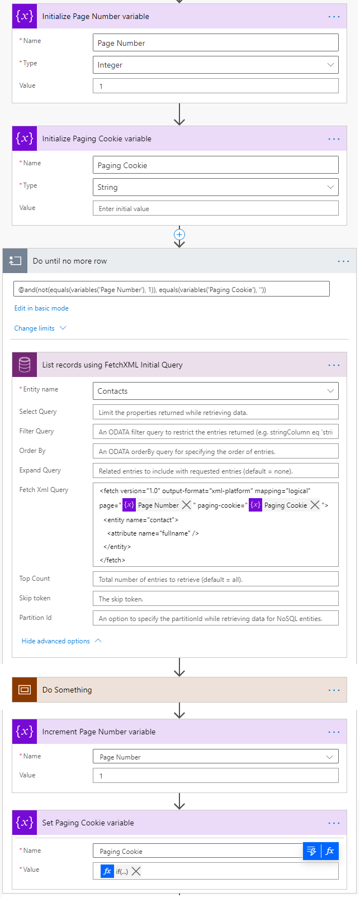The image size is (360, 898).
Task: Open the Initialize Paging Cookie variable ellipsis menu
Action: 334,138
